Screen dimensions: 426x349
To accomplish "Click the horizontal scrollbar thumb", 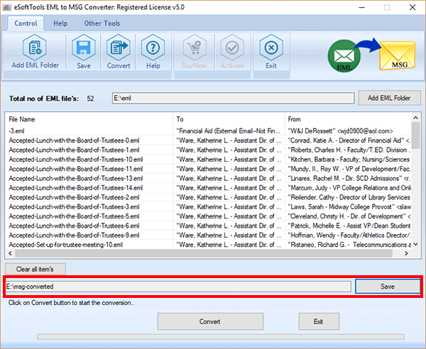I will pyautogui.click(x=204, y=253).
